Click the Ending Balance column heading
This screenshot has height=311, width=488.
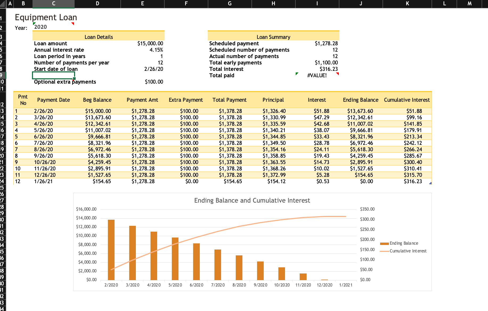[x=360, y=100]
